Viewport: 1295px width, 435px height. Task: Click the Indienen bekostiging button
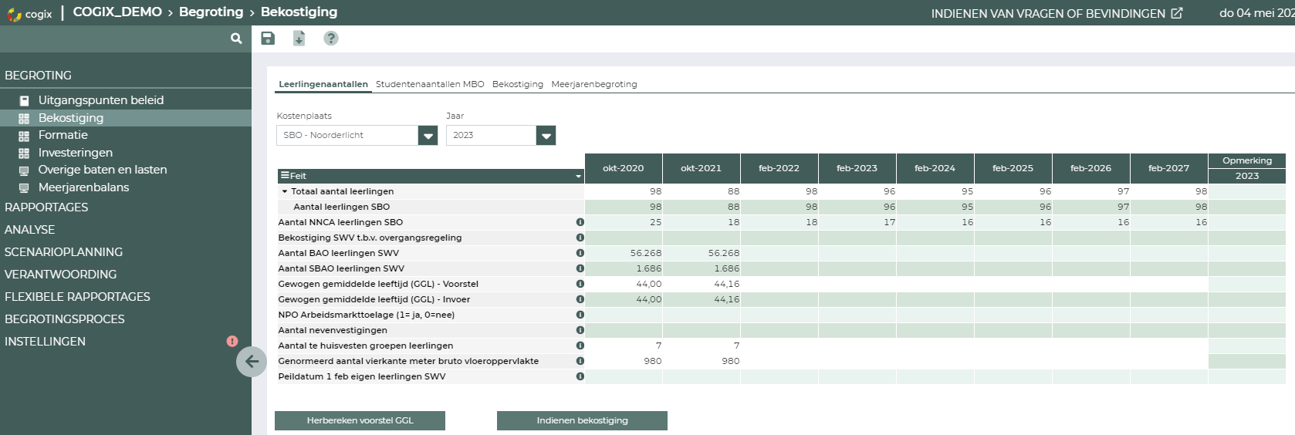point(582,420)
